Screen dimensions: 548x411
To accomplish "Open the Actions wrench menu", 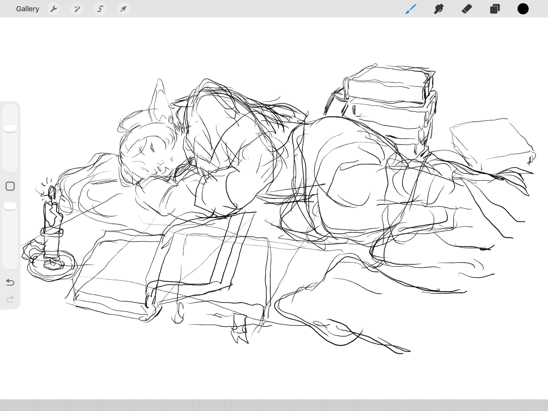I will 54,9.
